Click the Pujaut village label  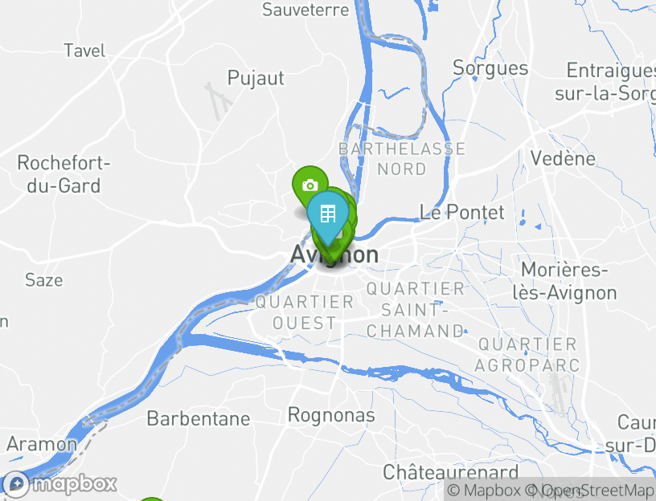[x=256, y=78]
